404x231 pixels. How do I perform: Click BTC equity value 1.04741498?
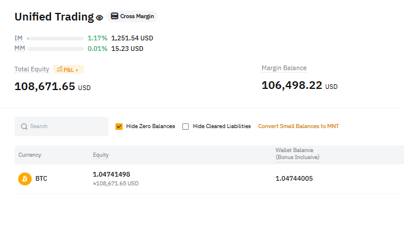111,174
